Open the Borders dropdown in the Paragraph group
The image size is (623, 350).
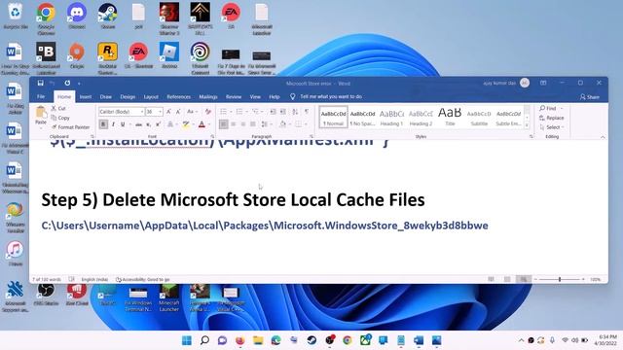click(305, 124)
